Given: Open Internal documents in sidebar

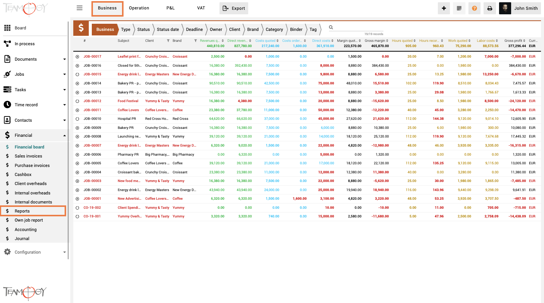Looking at the screenshot, I should pyautogui.click(x=33, y=202).
